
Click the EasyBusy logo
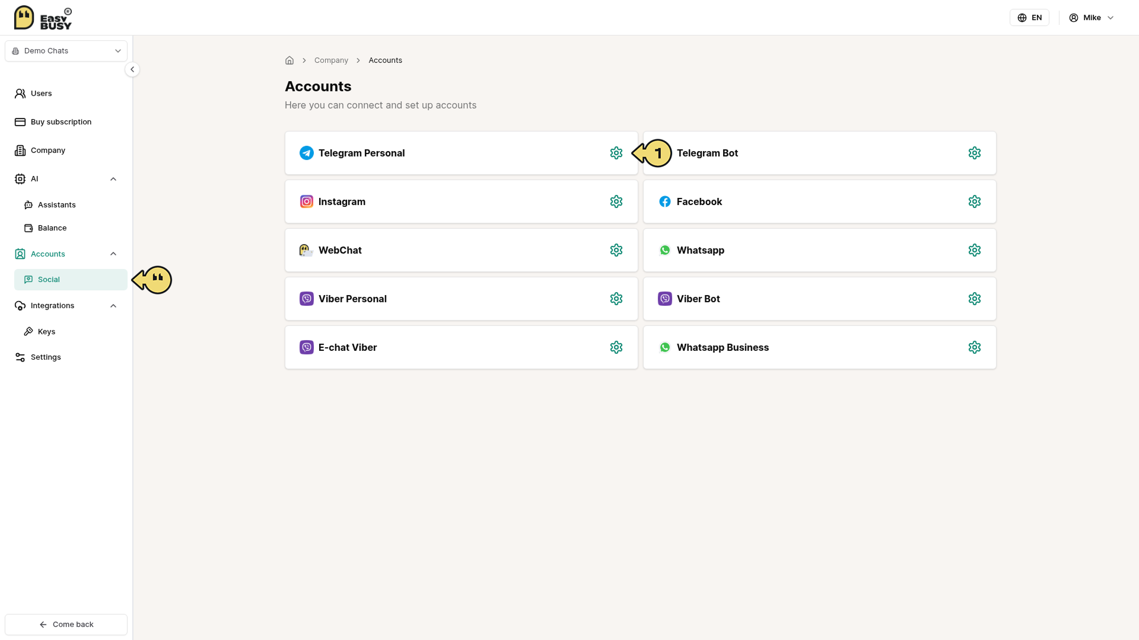(x=43, y=18)
